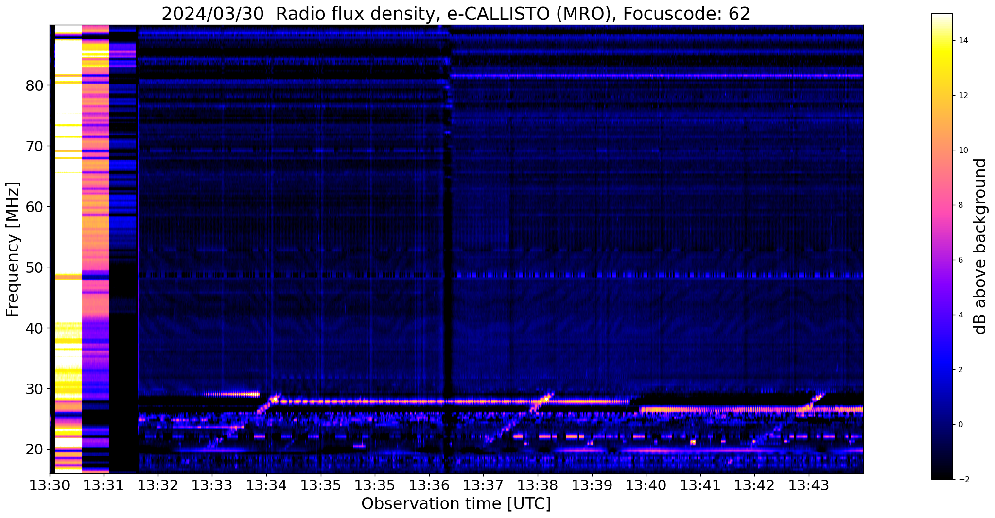Click the colorbar tick labeled 14

(x=962, y=41)
